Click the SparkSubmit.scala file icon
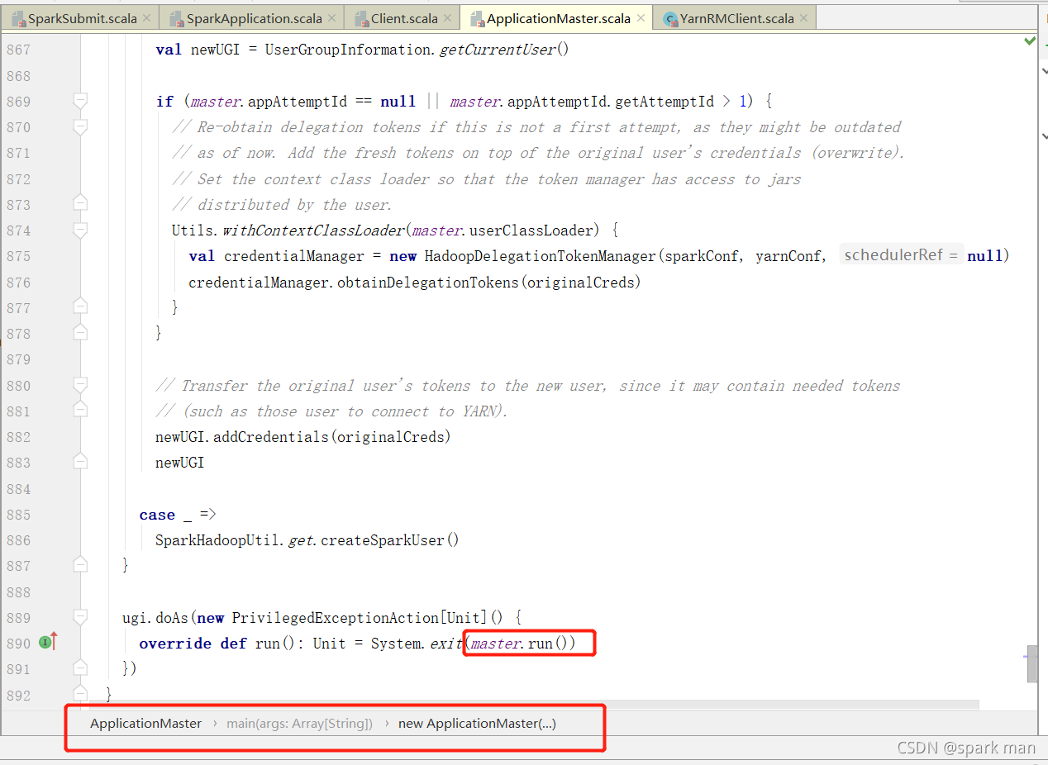 (17, 18)
